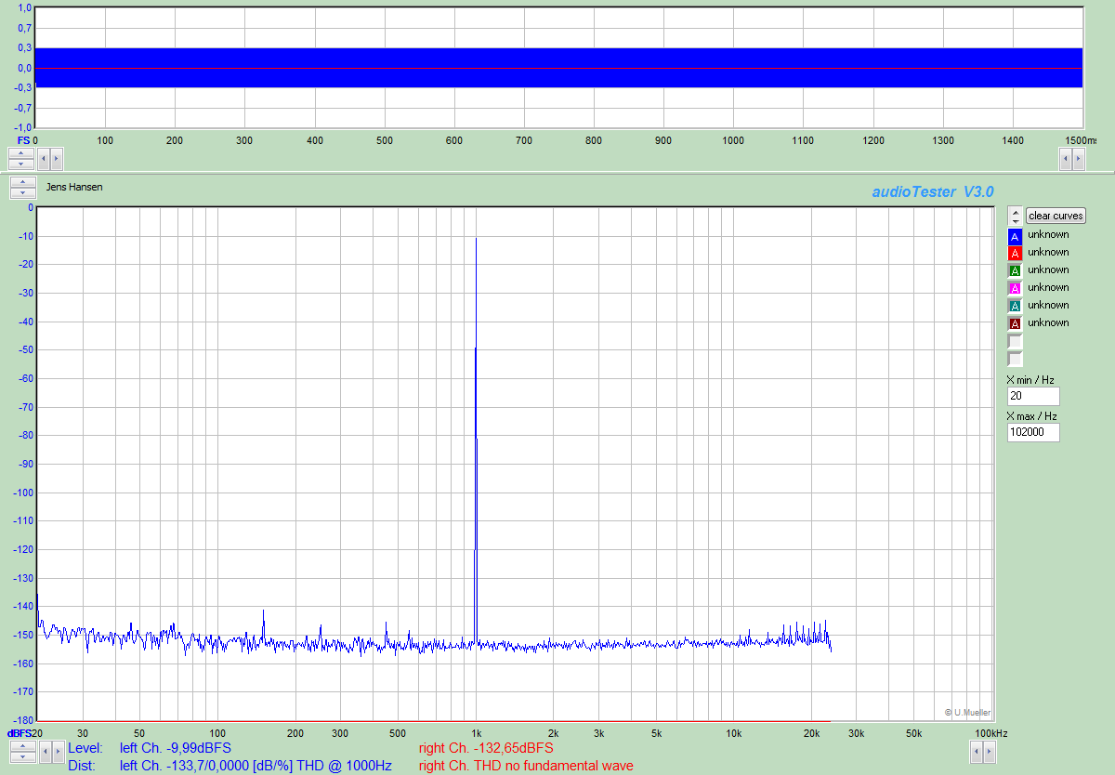The height and width of the screenshot is (775, 1115).
Task: Click 'left Ch. -9,99dBFS' level readout
Action: (x=176, y=748)
